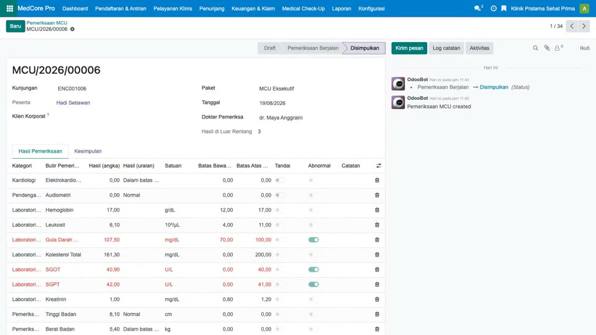Open Konfigurasi menu
The height and width of the screenshot is (335, 596).
tap(371, 8)
